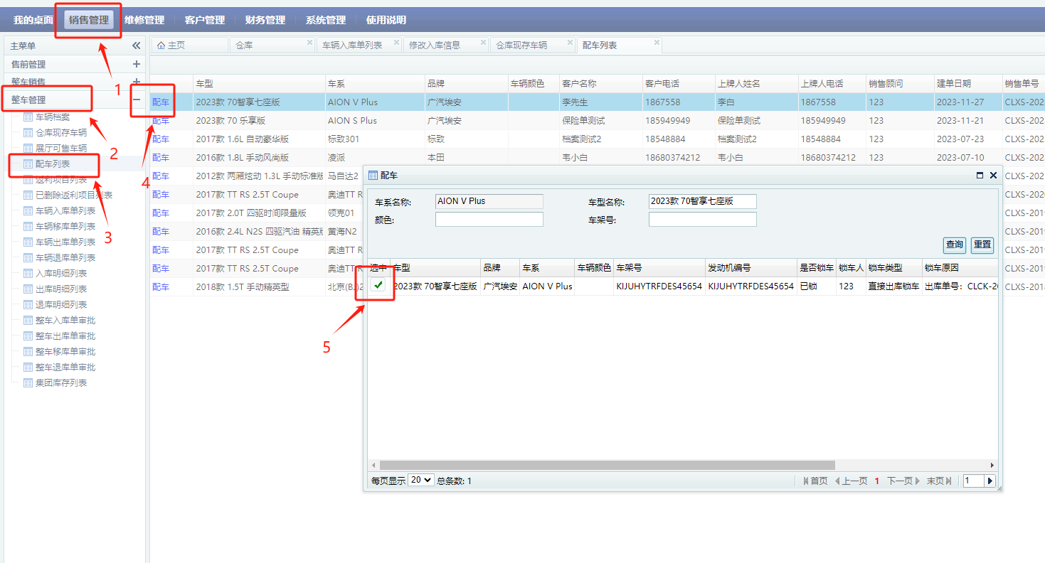Viewport: 1045px width, 563px height.
Task: Click the dialog horizontal scrollbar
Action: click(x=605, y=465)
